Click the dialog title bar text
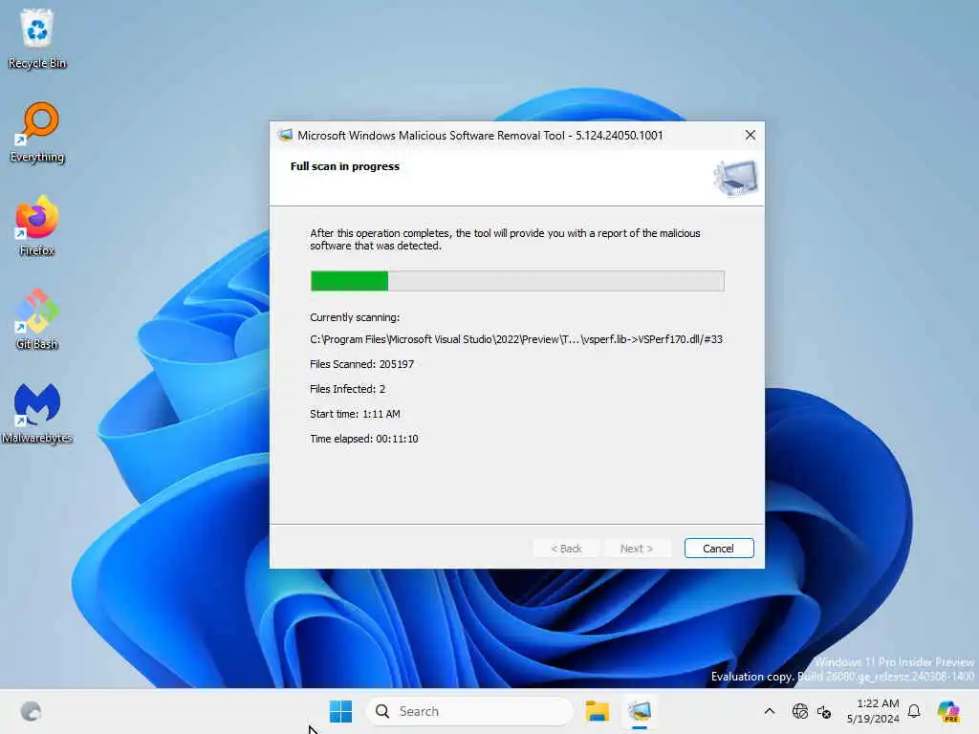979x734 pixels. [480, 135]
